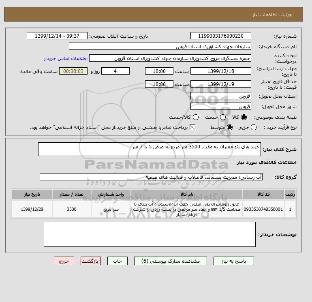Click the announcement date field 1399/12/14 - 09:37

coord(57,36)
